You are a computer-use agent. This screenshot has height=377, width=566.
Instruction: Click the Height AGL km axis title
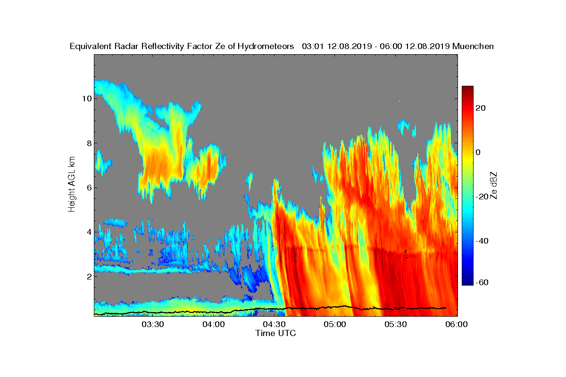(x=72, y=184)
